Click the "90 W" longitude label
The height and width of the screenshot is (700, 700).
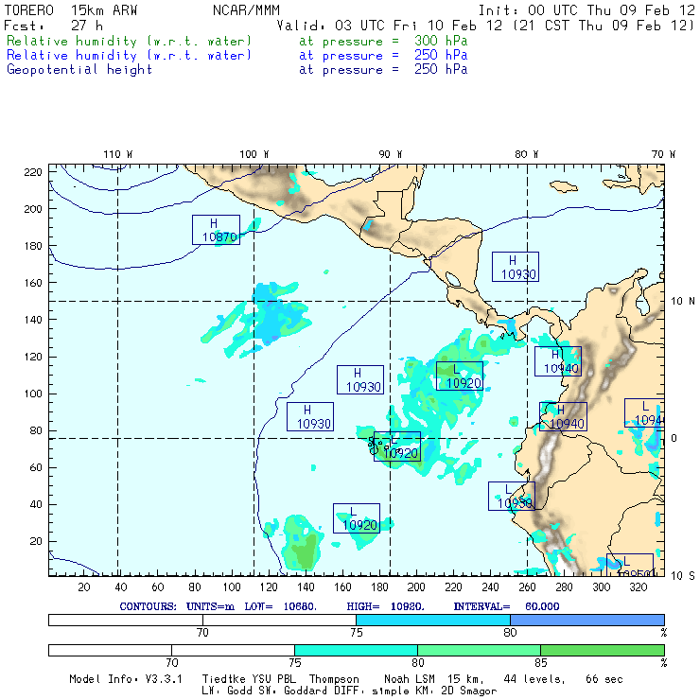(390, 154)
